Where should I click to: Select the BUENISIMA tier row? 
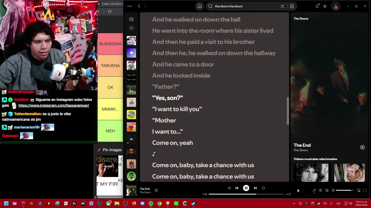pos(110,44)
